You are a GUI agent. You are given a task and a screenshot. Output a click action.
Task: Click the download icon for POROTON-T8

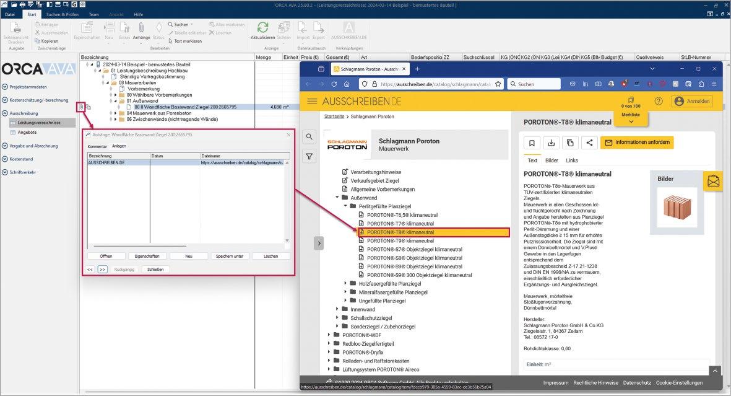coord(551,143)
